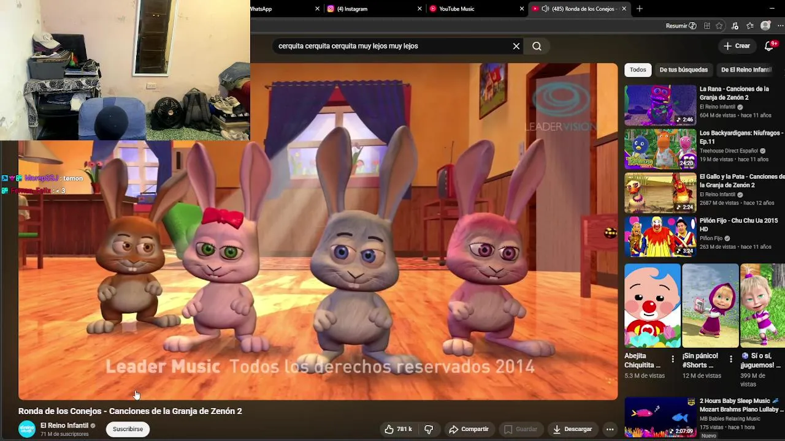Clear the search query text

tap(516, 46)
